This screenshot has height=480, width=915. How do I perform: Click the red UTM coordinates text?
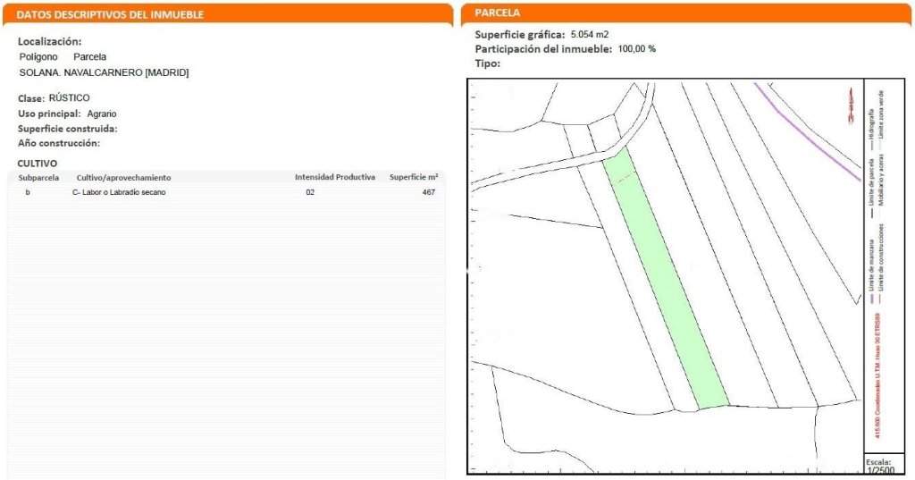pyautogui.click(x=877, y=376)
